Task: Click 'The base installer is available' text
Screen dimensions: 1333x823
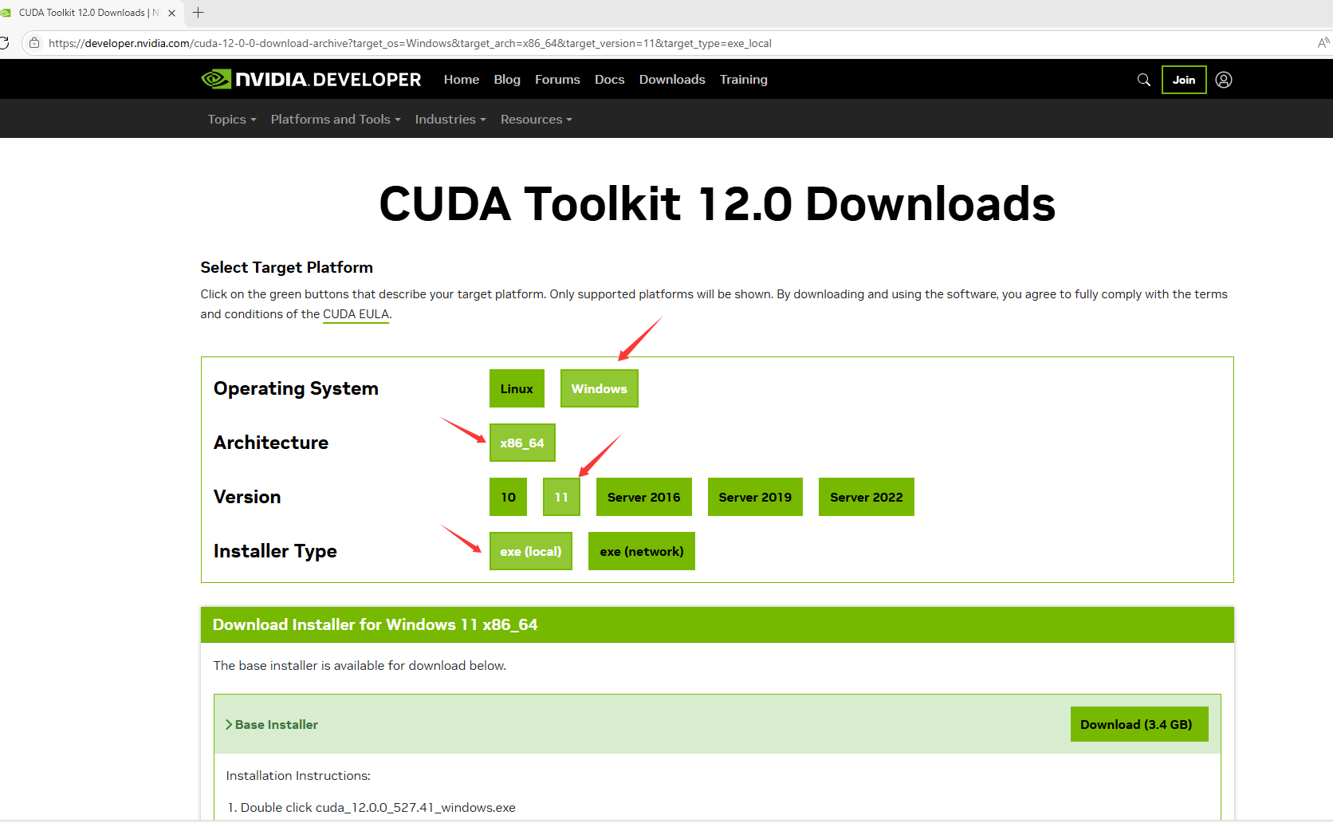Action: (360, 665)
